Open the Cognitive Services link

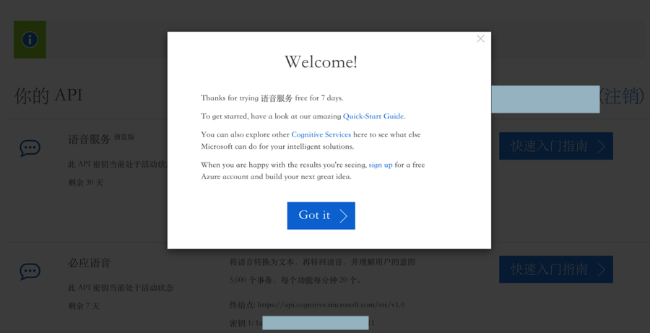pos(321,135)
